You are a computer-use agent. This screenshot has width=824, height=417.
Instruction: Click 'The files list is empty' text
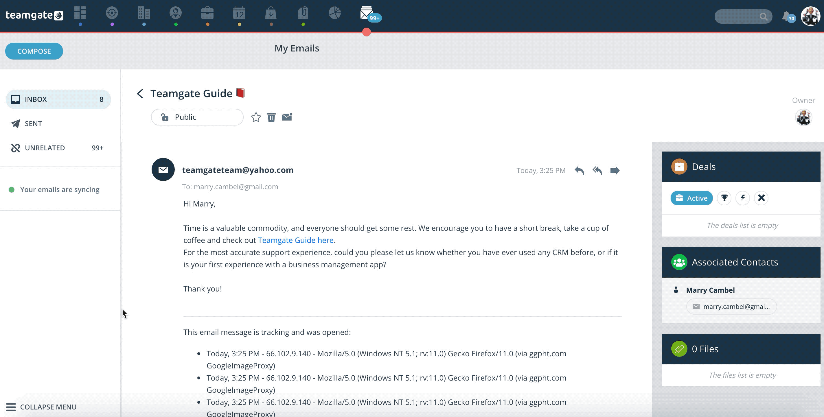742,375
